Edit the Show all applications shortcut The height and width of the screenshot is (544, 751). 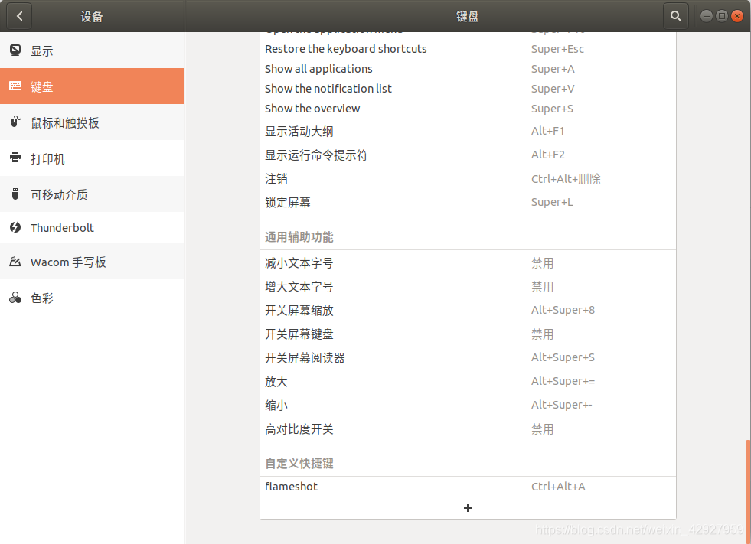tap(468, 69)
